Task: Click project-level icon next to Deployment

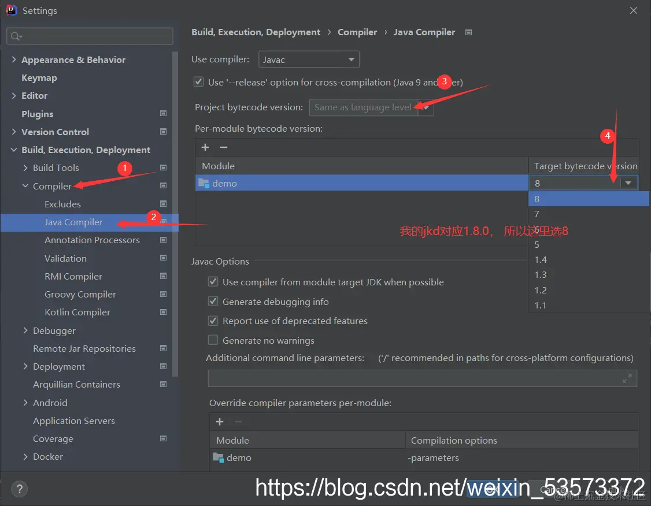Action: 163,366
